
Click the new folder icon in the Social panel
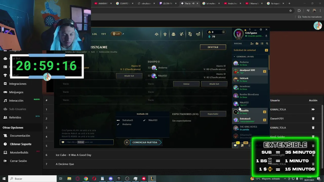tap(257, 43)
